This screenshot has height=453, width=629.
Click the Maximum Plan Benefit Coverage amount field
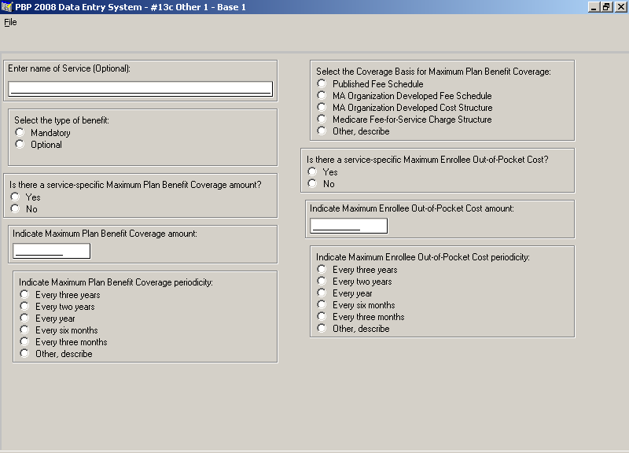[x=51, y=251]
